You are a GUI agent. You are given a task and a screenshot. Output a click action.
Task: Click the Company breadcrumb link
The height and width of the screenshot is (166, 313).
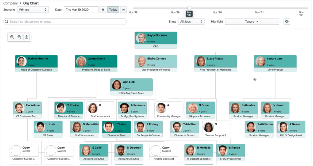(x=10, y=3)
